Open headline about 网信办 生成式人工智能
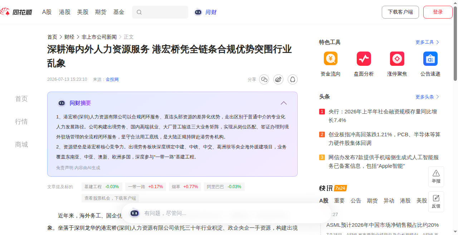The height and width of the screenshot is (235, 458). [384, 162]
